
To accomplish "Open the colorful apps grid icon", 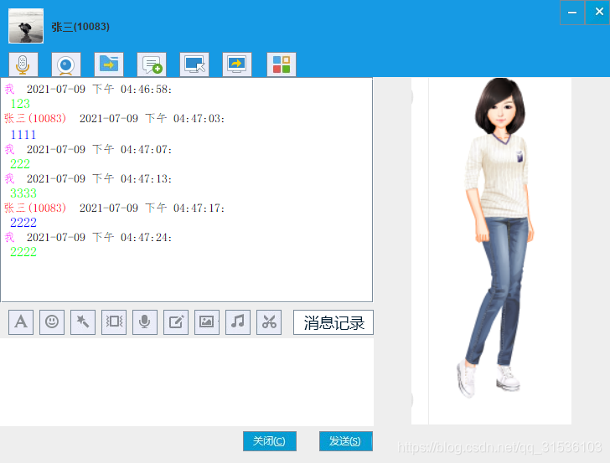I will coord(282,64).
